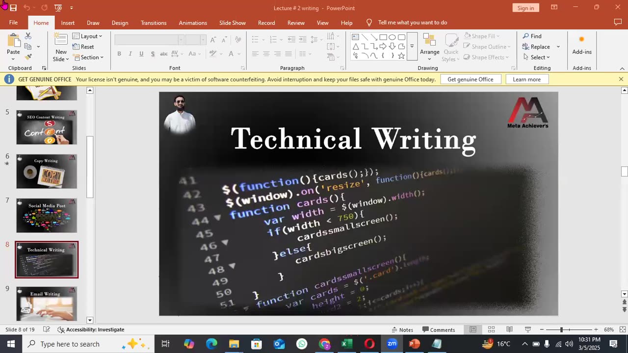Screen dimensions: 628x353
Task: Switch to the Design tab
Action: [x=120, y=23]
